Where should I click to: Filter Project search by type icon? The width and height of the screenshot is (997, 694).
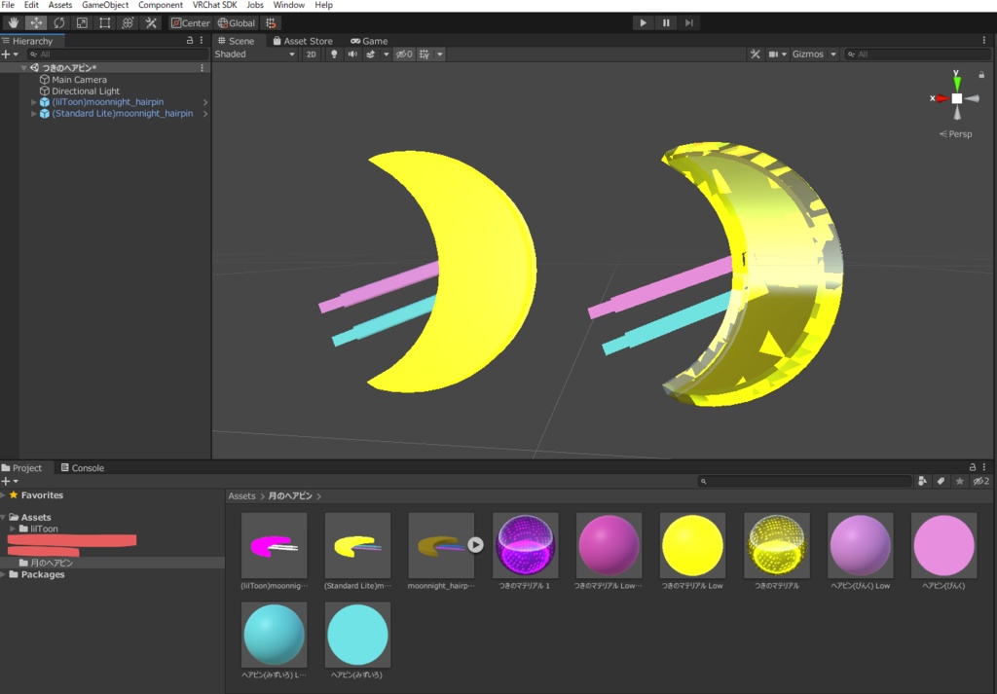(923, 481)
